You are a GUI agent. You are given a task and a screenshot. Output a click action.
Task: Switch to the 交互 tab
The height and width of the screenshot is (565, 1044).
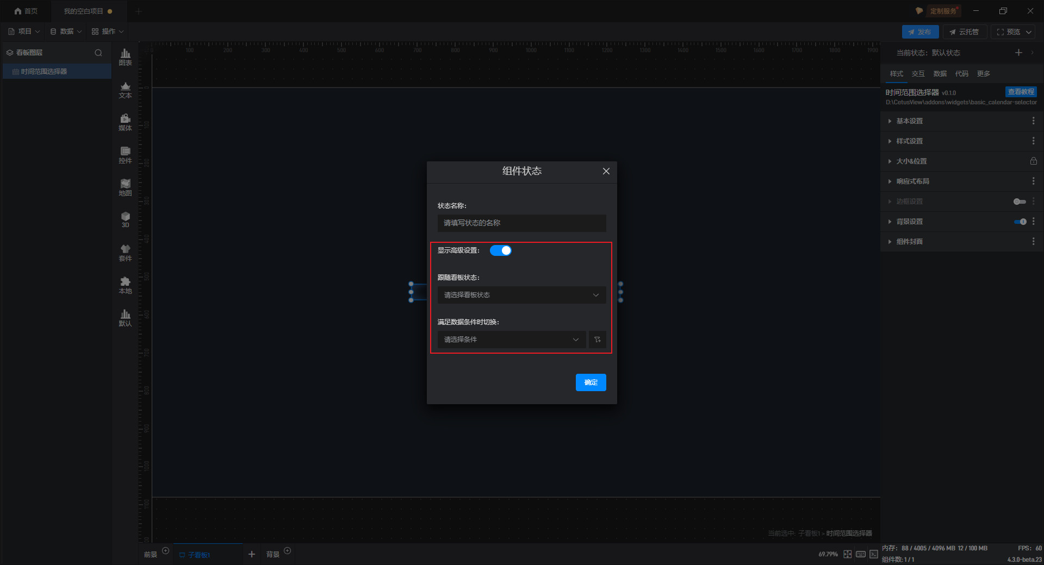(918, 74)
